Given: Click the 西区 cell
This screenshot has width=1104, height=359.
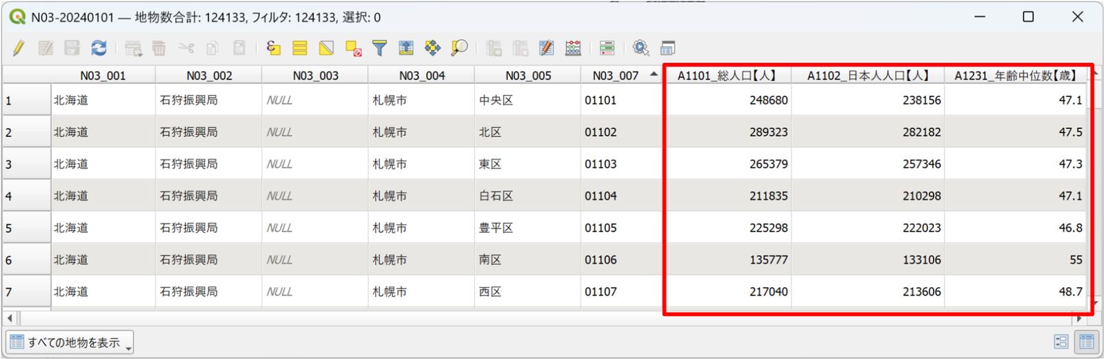Looking at the screenshot, I should coord(527,291).
